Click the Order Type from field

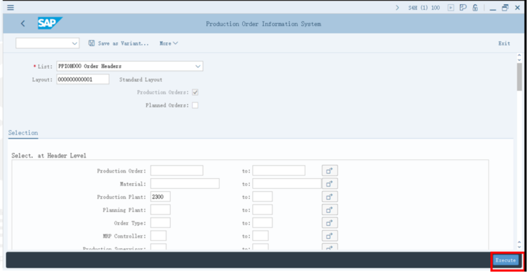[x=160, y=223]
